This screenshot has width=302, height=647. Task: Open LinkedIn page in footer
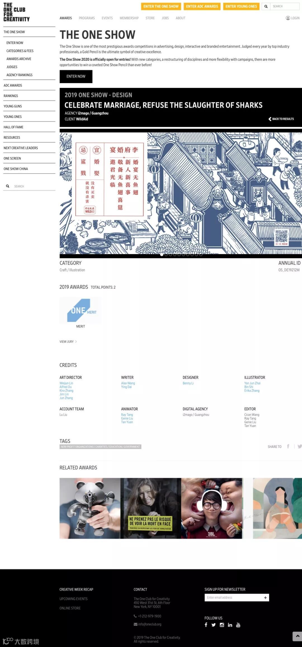click(x=230, y=625)
